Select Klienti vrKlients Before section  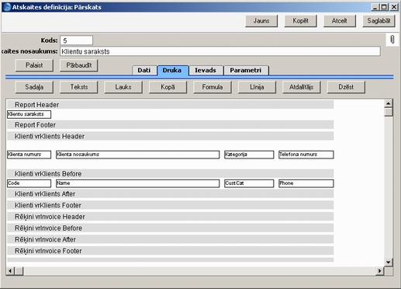[x=171, y=173]
